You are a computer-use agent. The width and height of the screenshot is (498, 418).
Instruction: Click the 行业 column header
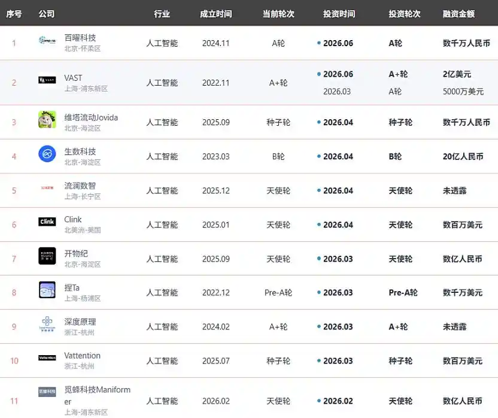(x=162, y=14)
